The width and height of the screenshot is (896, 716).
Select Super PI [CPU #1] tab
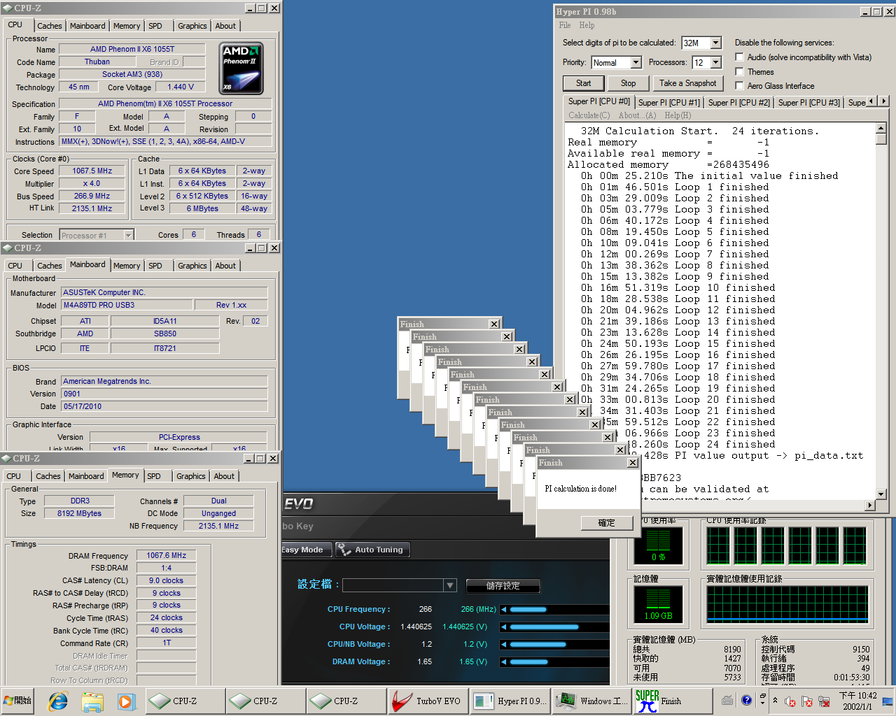point(668,102)
